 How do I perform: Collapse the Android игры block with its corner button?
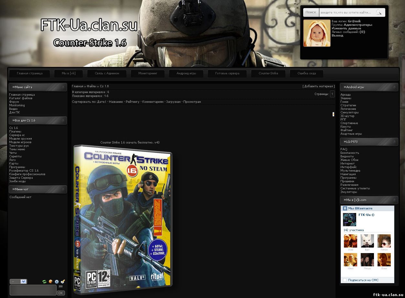394,87
